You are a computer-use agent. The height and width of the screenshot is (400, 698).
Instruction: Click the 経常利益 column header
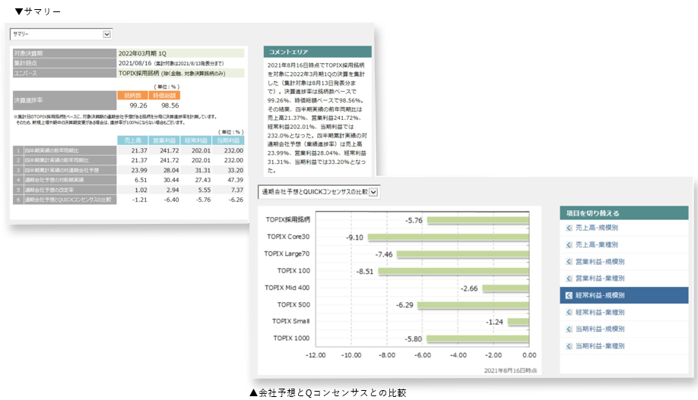click(196, 140)
